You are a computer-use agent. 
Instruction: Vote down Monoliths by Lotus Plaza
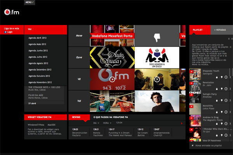pyautogui.click(x=222, y=112)
